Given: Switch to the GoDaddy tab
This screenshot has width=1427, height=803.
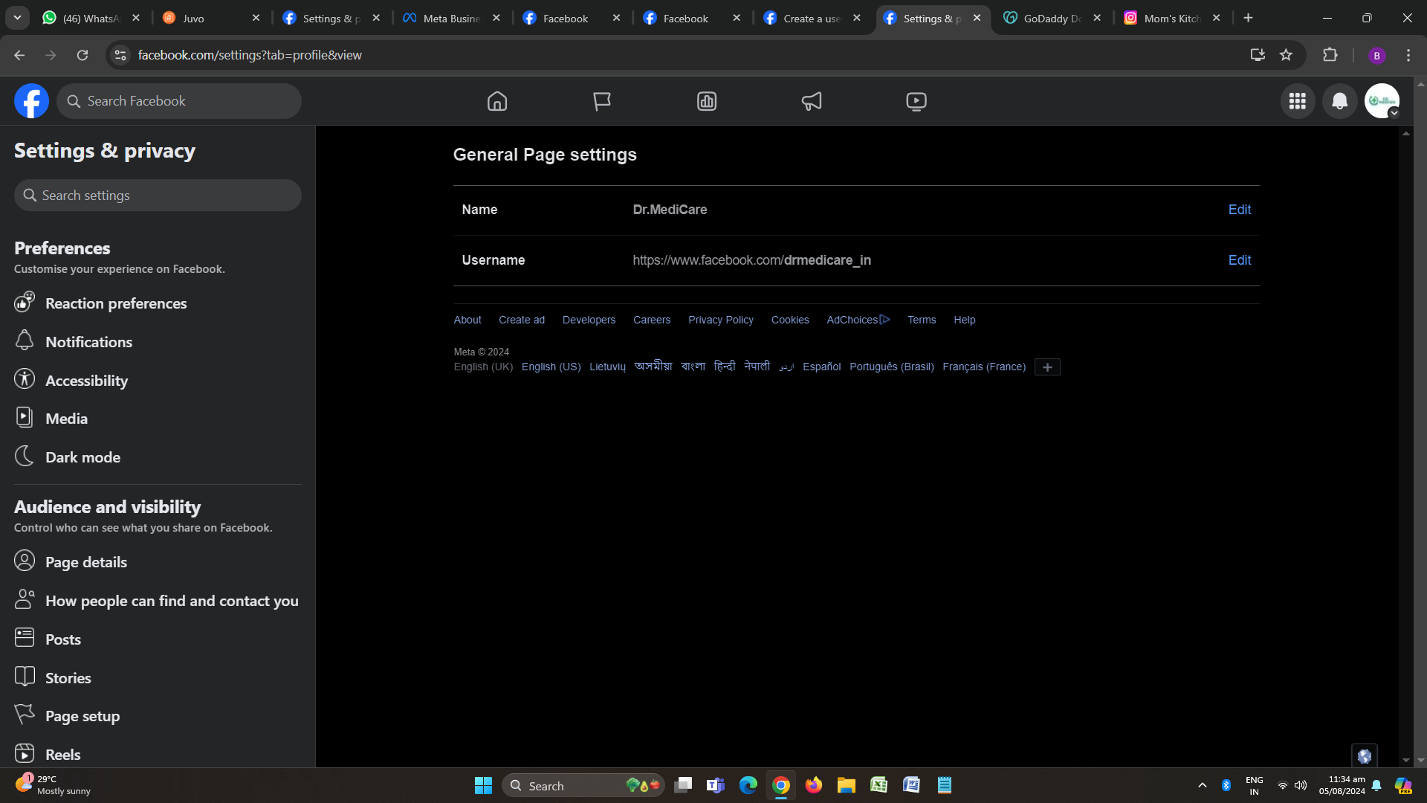Looking at the screenshot, I should [x=1048, y=18].
